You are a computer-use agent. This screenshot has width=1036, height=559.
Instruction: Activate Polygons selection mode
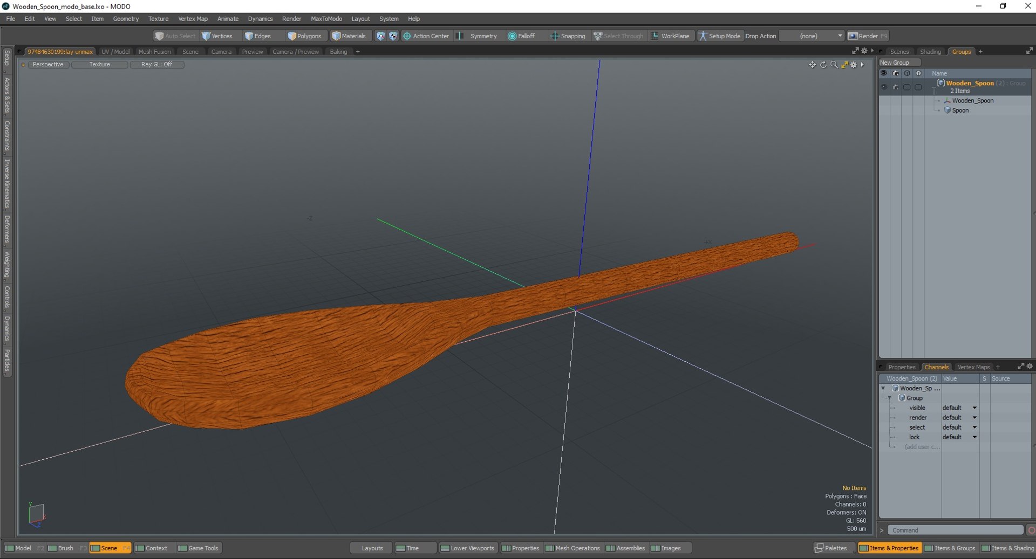click(304, 36)
